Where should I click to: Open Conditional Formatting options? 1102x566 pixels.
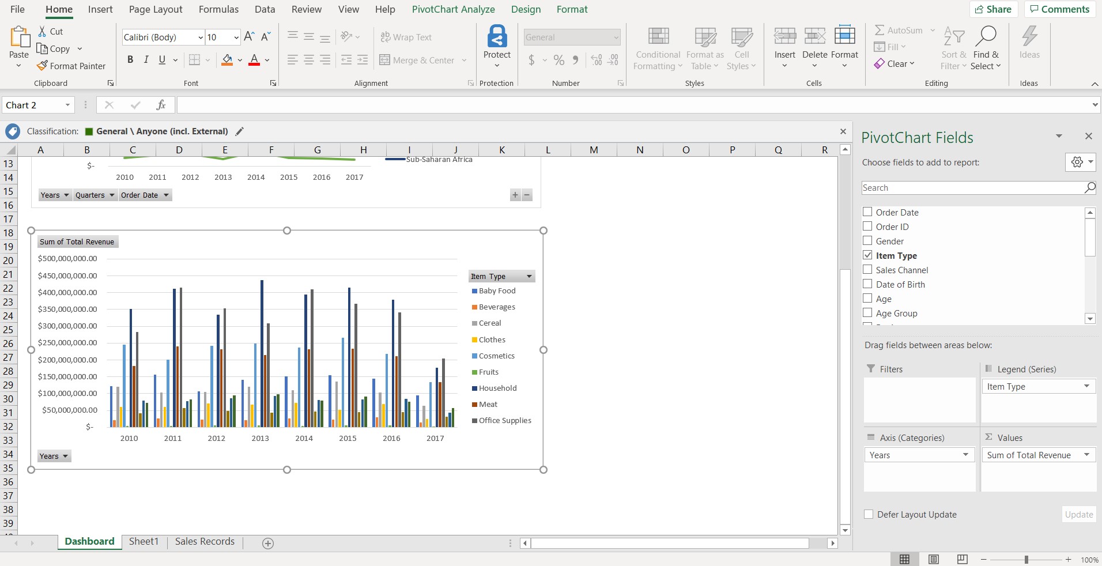click(656, 48)
